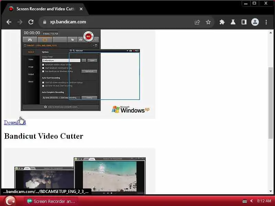Toggle the browser side panel icon

click(244, 22)
